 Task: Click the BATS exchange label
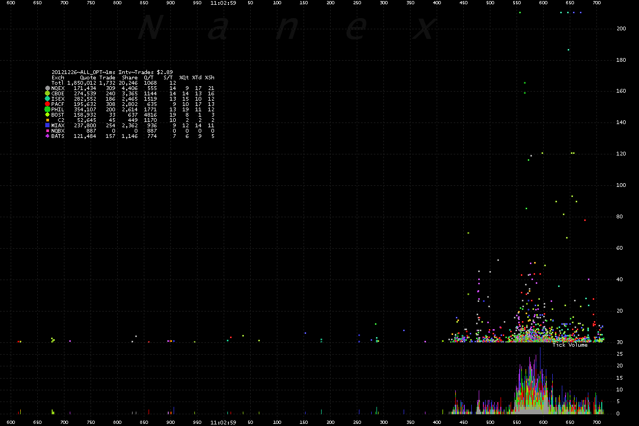coord(58,136)
